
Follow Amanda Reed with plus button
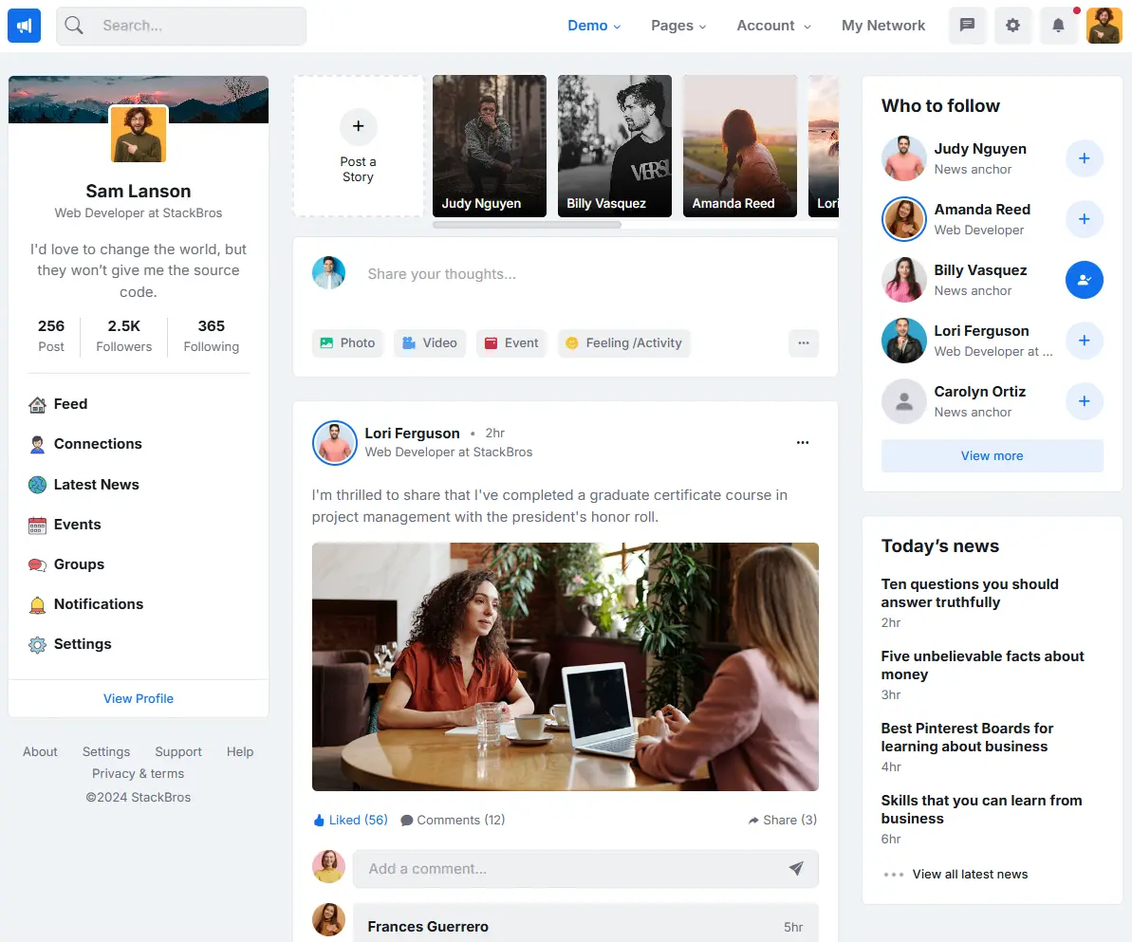click(x=1084, y=219)
